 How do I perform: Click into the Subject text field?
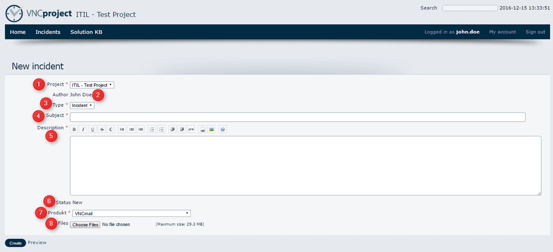coord(298,117)
